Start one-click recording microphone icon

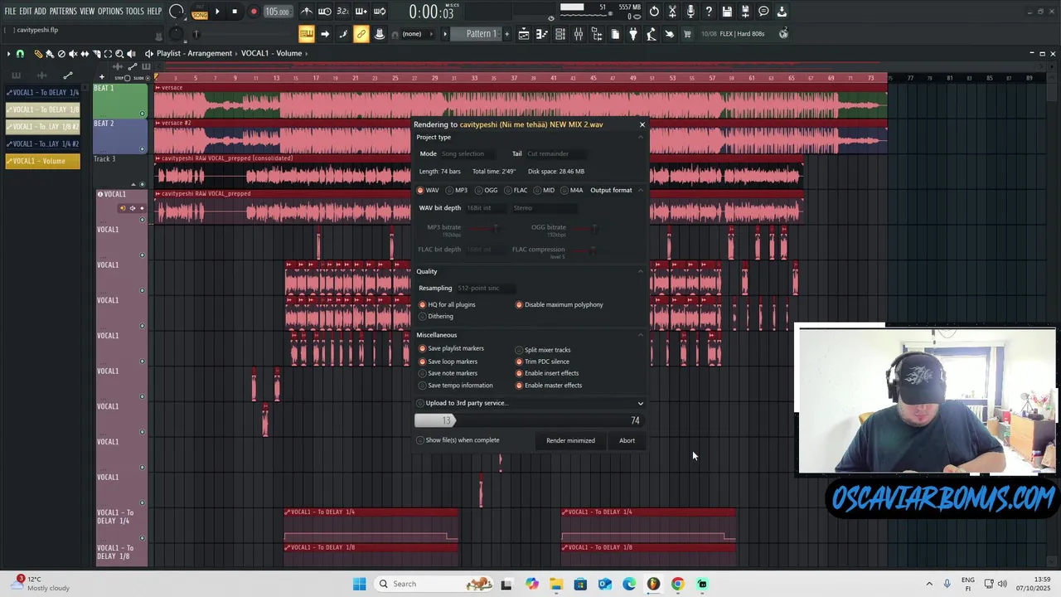[x=690, y=12]
